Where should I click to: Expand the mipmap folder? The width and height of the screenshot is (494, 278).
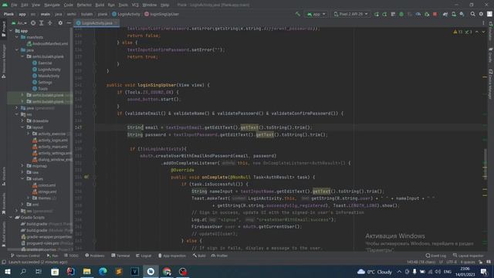(22, 166)
